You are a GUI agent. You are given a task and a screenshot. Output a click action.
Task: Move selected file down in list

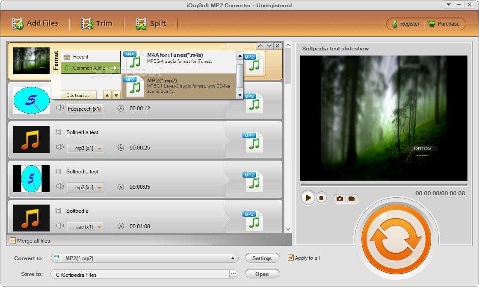(x=269, y=46)
